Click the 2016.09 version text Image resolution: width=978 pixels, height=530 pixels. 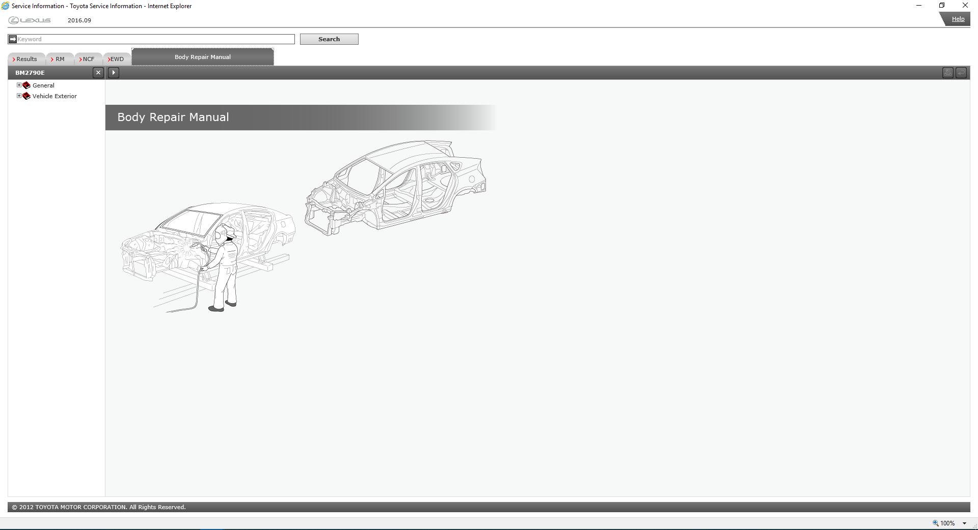click(x=79, y=20)
